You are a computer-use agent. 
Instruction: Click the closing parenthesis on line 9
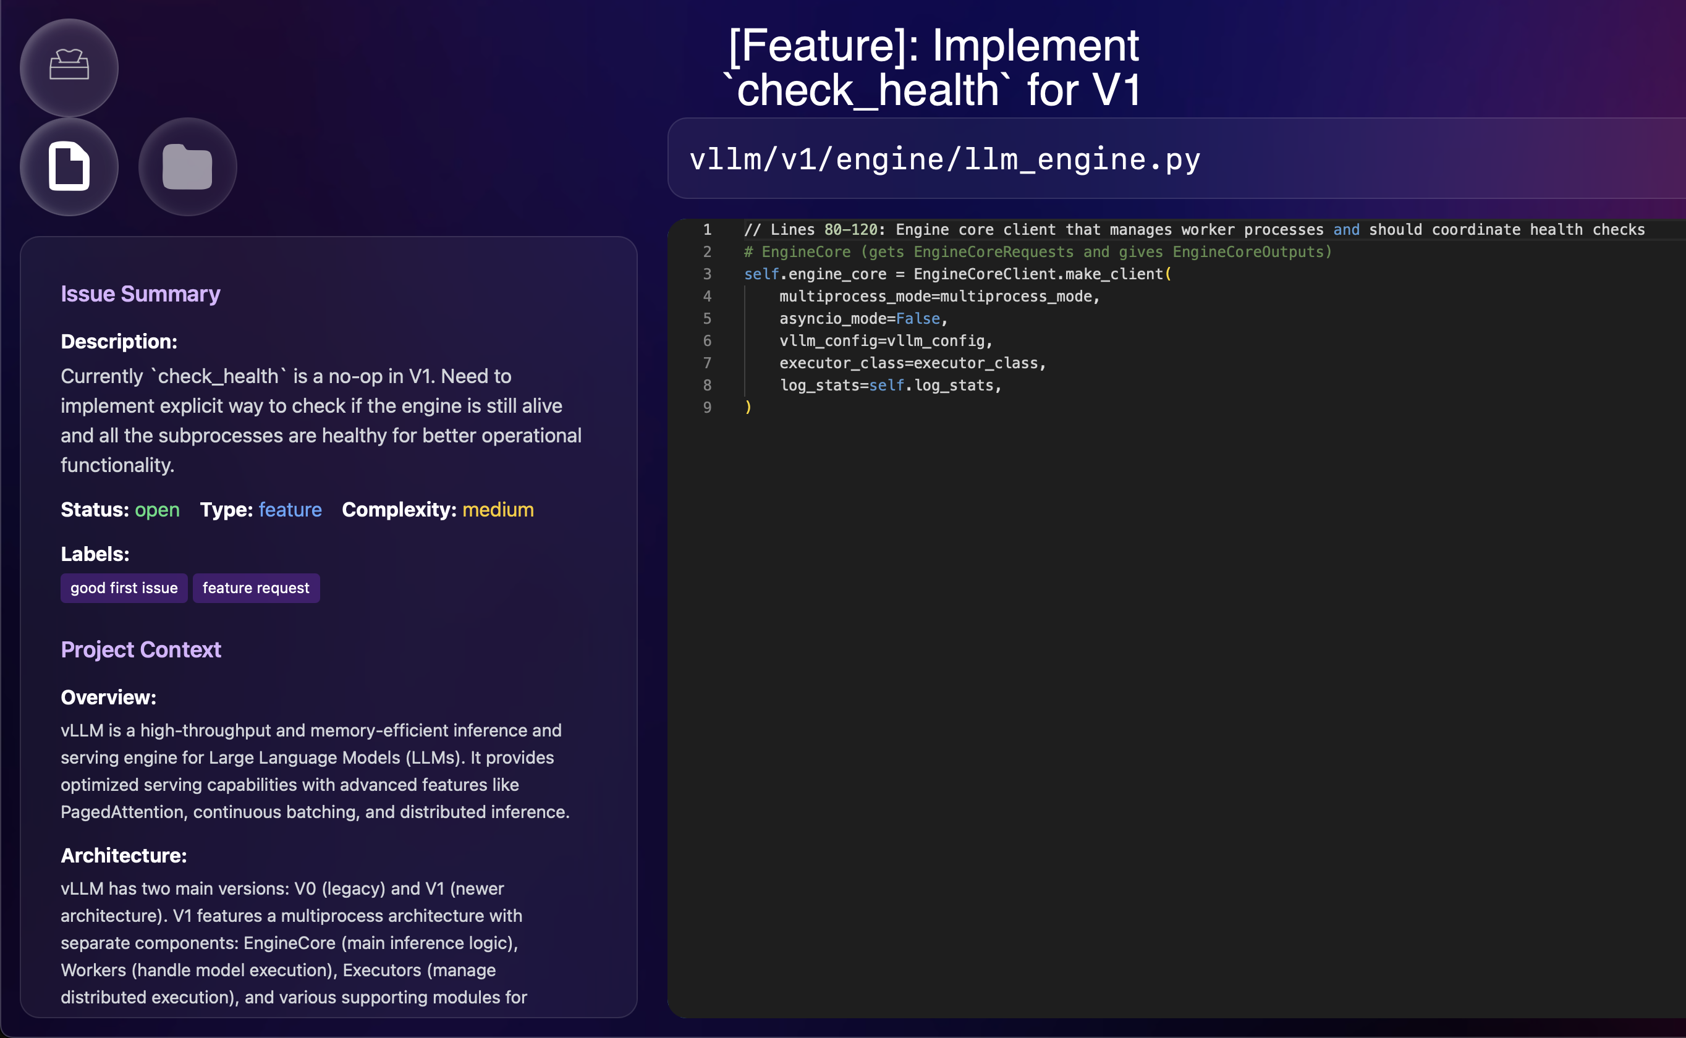point(748,407)
